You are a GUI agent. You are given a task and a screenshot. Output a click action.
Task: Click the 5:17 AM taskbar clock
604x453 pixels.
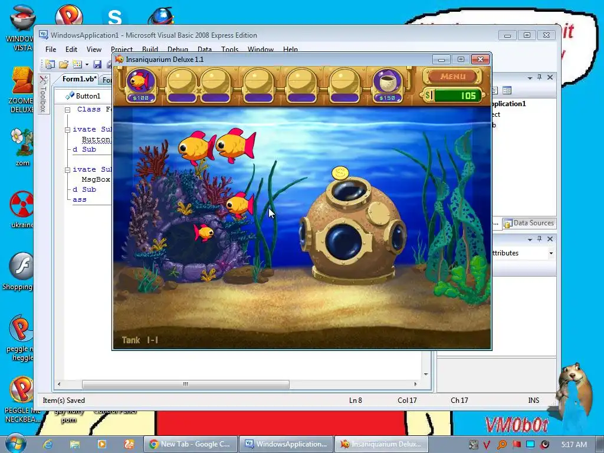coord(574,444)
